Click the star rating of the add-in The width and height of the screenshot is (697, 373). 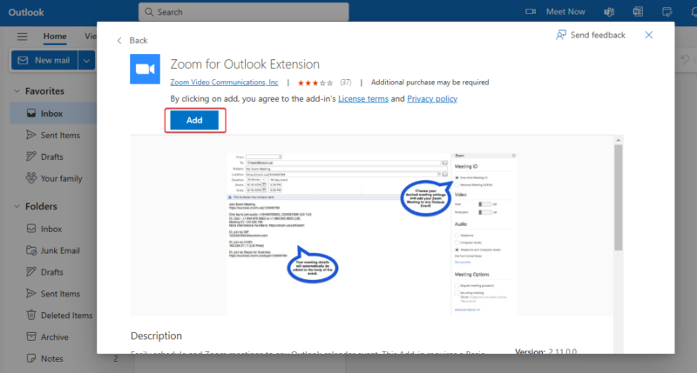[315, 83]
